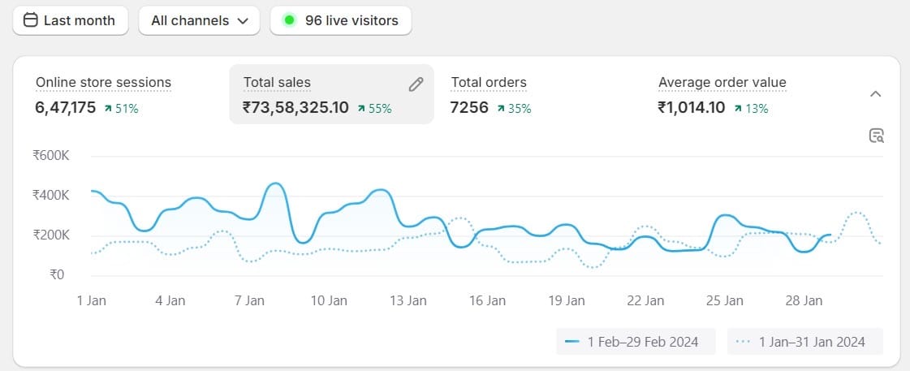Click the green live visitors dot
Viewport: 910px width, 371px height.
(289, 20)
